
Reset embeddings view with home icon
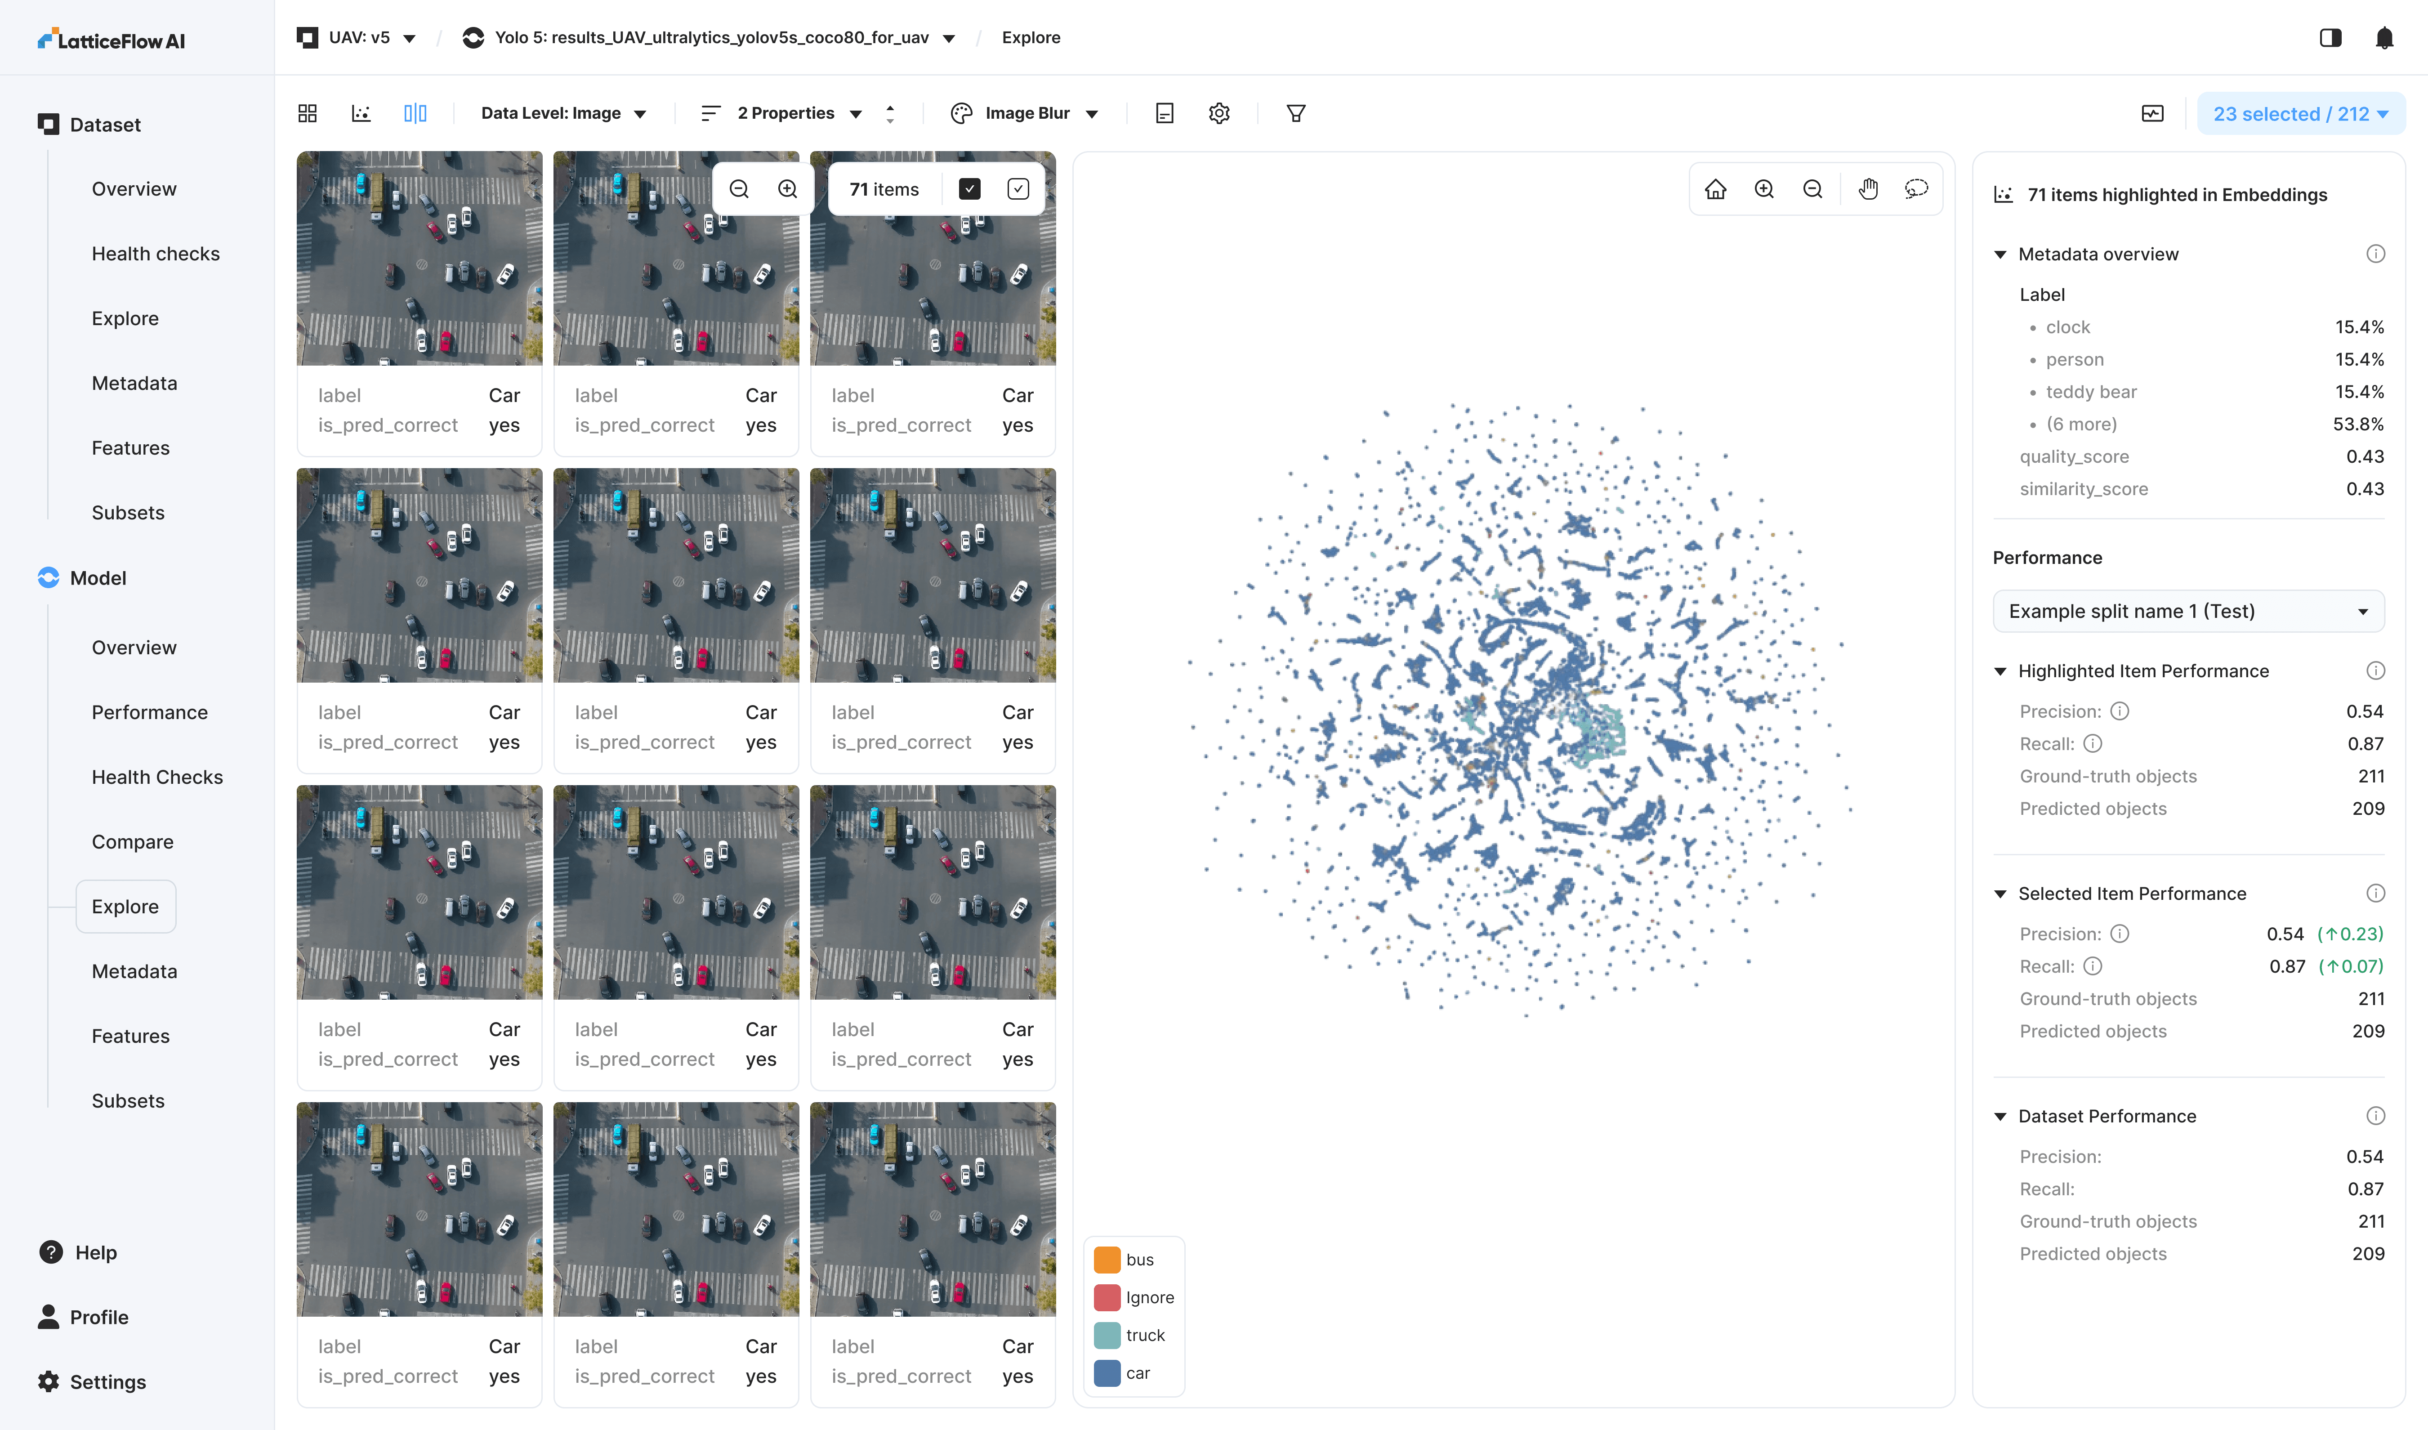click(x=1715, y=189)
